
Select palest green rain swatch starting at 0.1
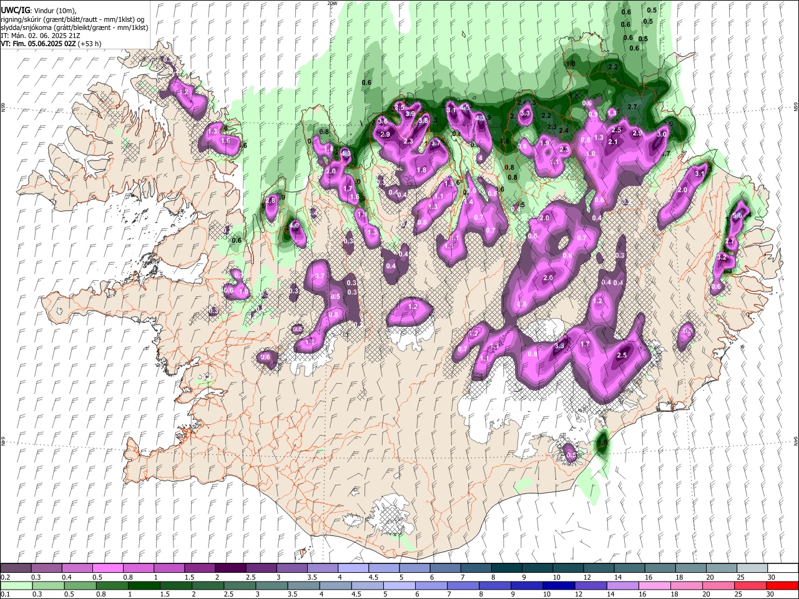(x=16, y=585)
